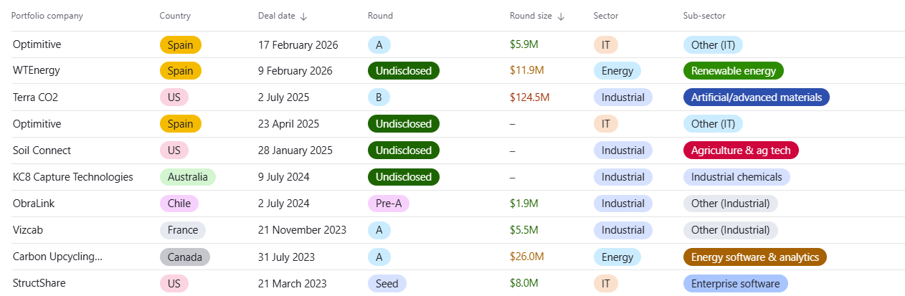Click the Round size sort arrow icon

(x=561, y=16)
